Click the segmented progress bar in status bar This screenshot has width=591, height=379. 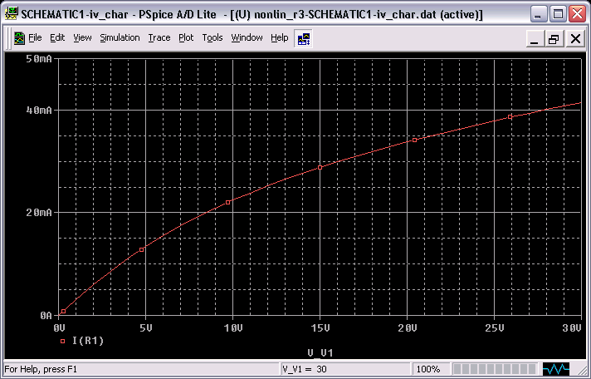495,369
